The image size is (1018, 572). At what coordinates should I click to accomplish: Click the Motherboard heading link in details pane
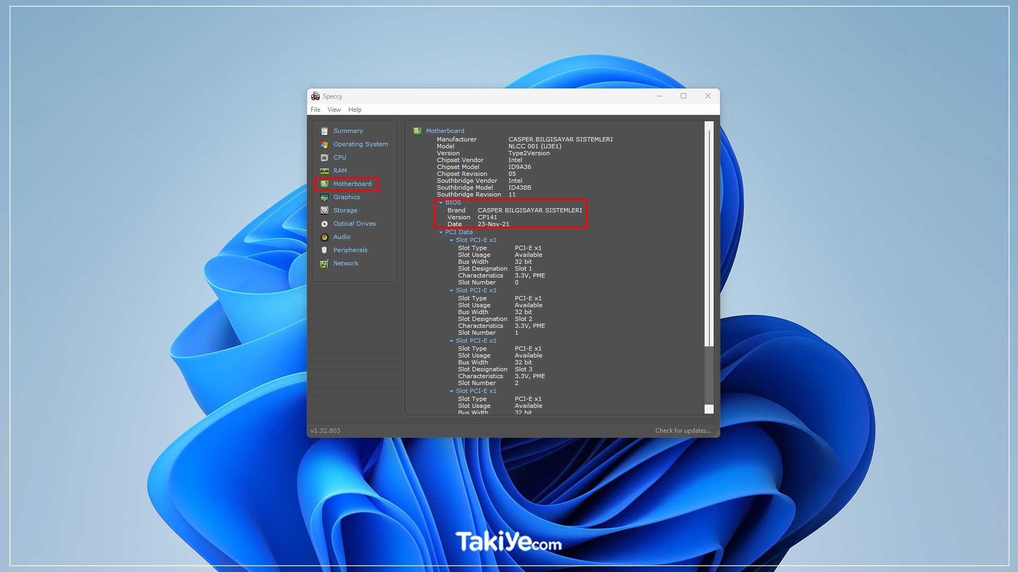(x=445, y=131)
